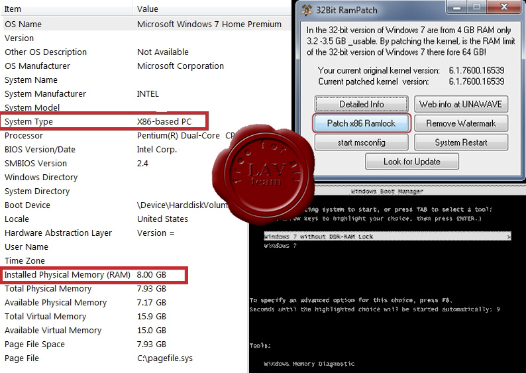
Task: Click Look for Update button
Action: click(411, 162)
